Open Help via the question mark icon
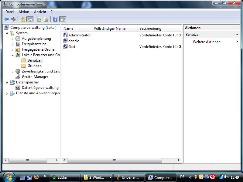 coord(55,19)
